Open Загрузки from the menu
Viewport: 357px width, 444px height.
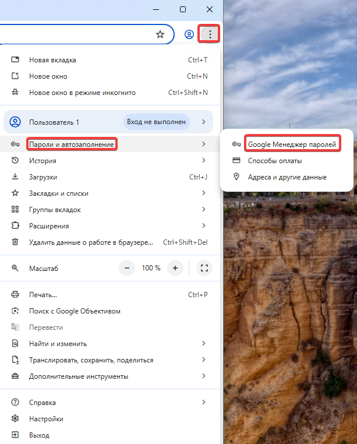43,177
